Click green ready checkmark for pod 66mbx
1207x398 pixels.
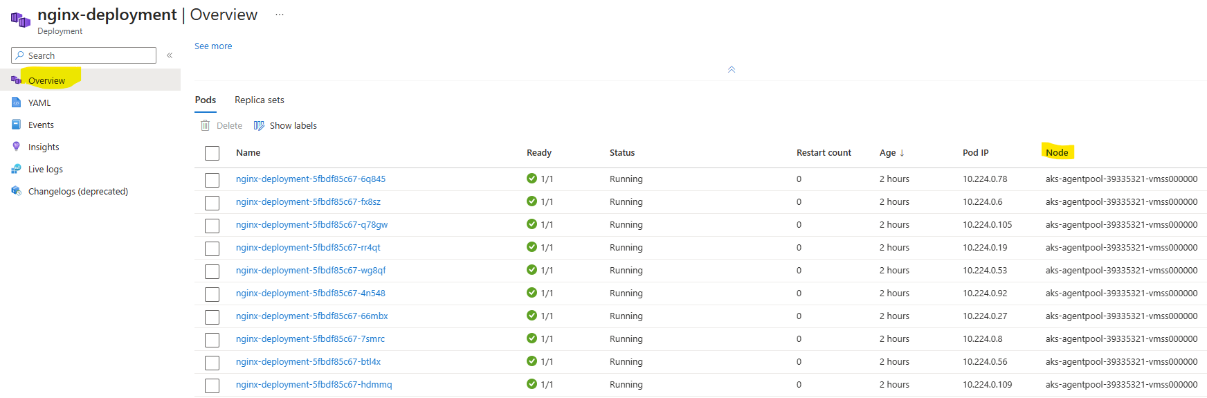pyautogui.click(x=532, y=316)
